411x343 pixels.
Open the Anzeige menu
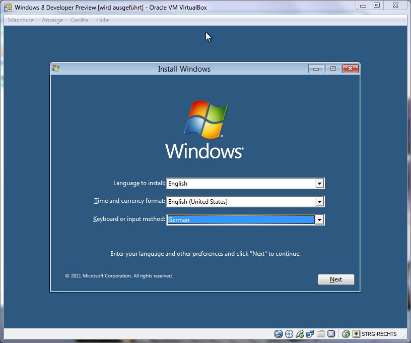52,20
